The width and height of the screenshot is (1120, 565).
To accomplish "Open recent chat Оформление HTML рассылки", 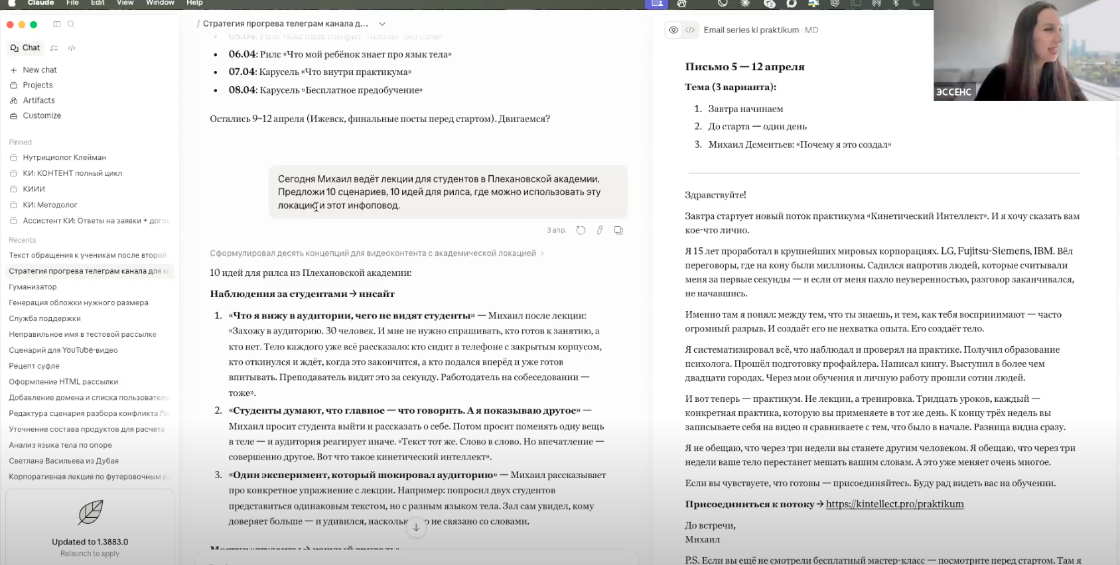I will (63, 382).
